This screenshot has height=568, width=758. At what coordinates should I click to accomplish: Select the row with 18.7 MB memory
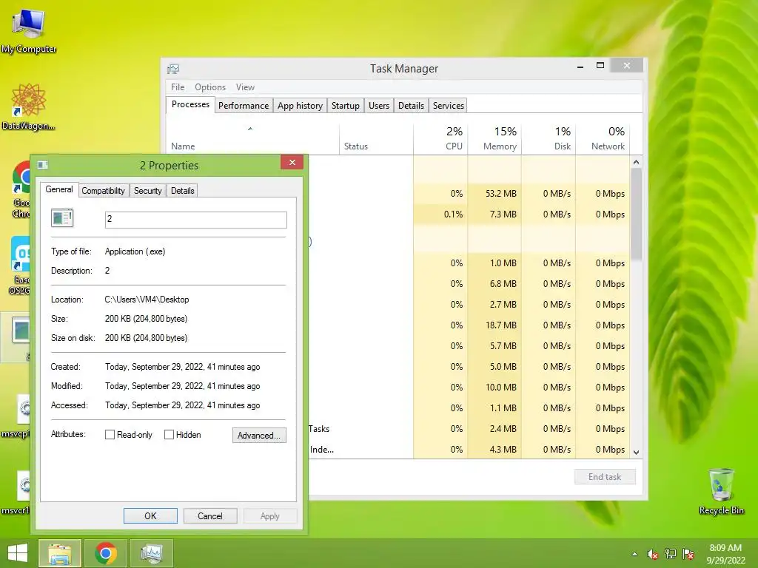[469, 325]
